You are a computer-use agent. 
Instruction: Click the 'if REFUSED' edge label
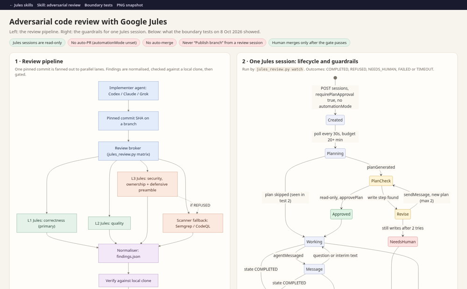200,205
